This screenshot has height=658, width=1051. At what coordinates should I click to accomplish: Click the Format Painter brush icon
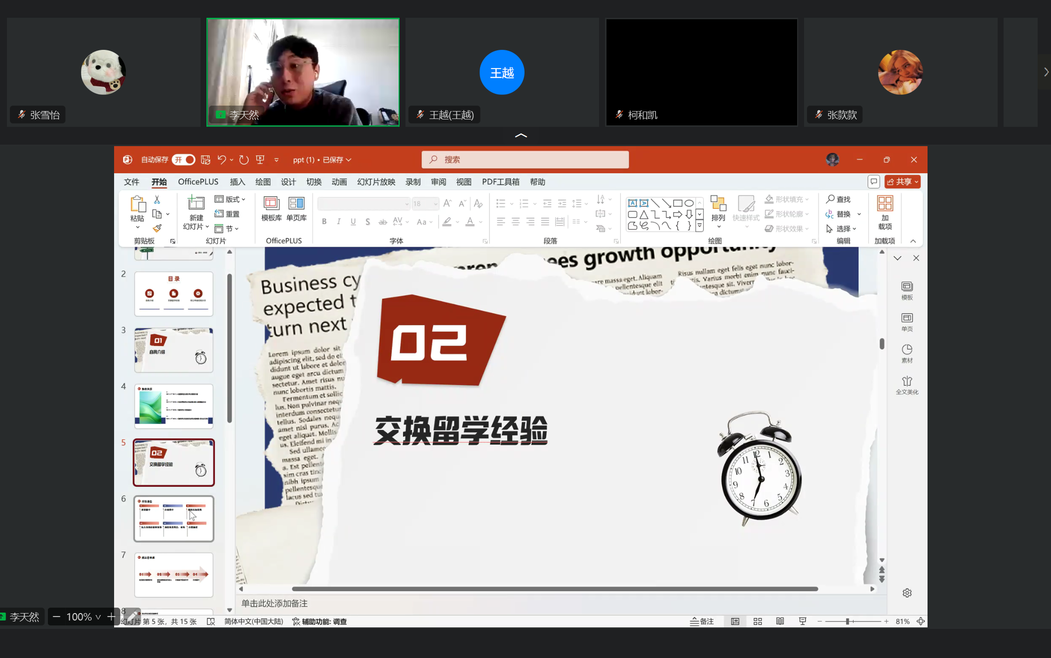pyautogui.click(x=157, y=228)
